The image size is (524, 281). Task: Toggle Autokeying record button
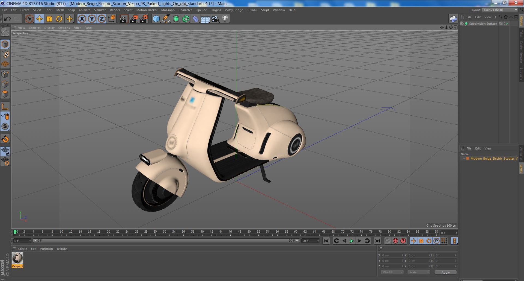click(395, 241)
